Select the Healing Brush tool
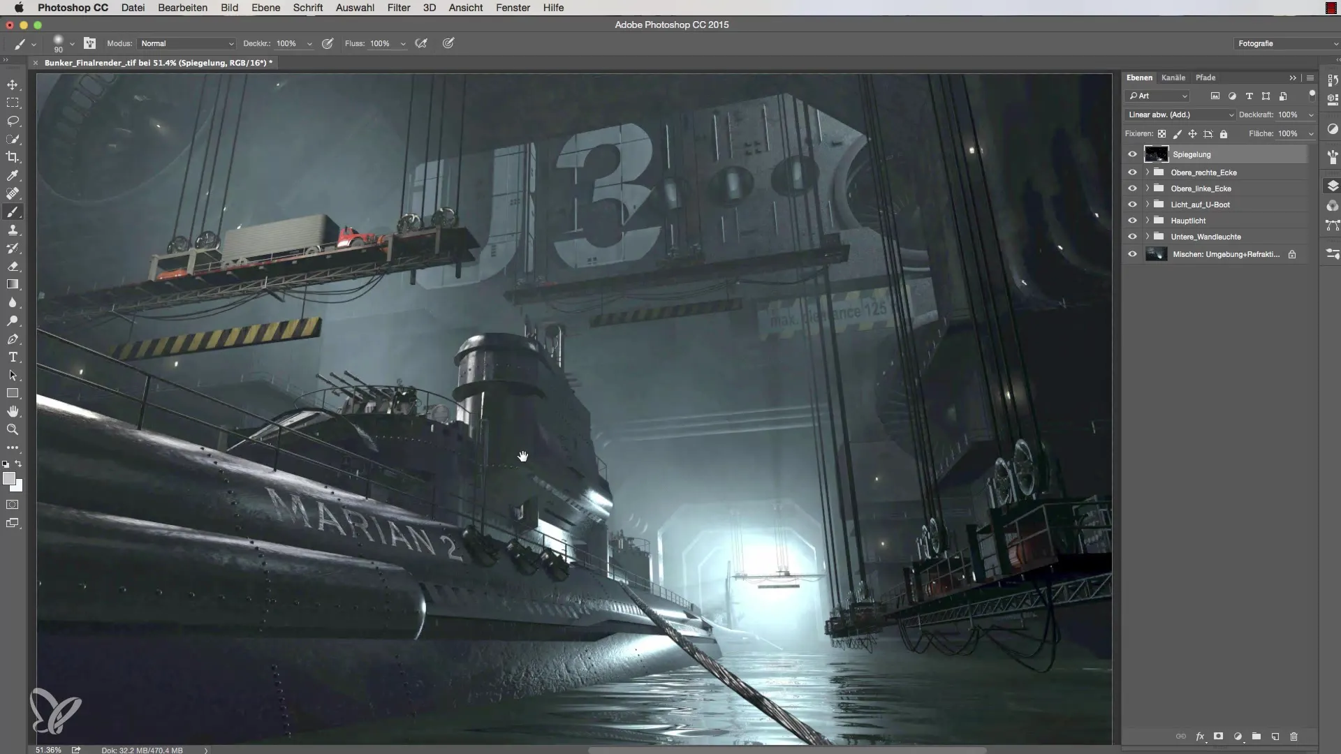This screenshot has width=1341, height=754. pyautogui.click(x=13, y=193)
